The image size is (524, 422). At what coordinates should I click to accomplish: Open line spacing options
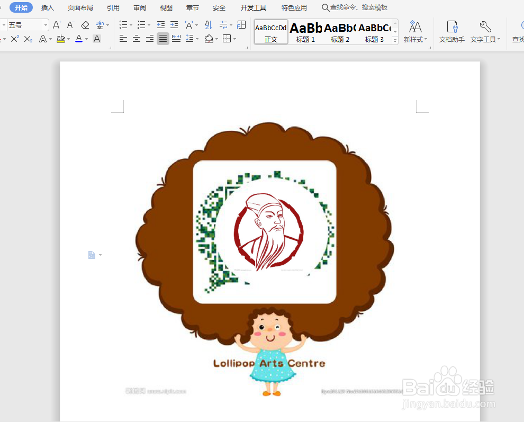coord(189,39)
